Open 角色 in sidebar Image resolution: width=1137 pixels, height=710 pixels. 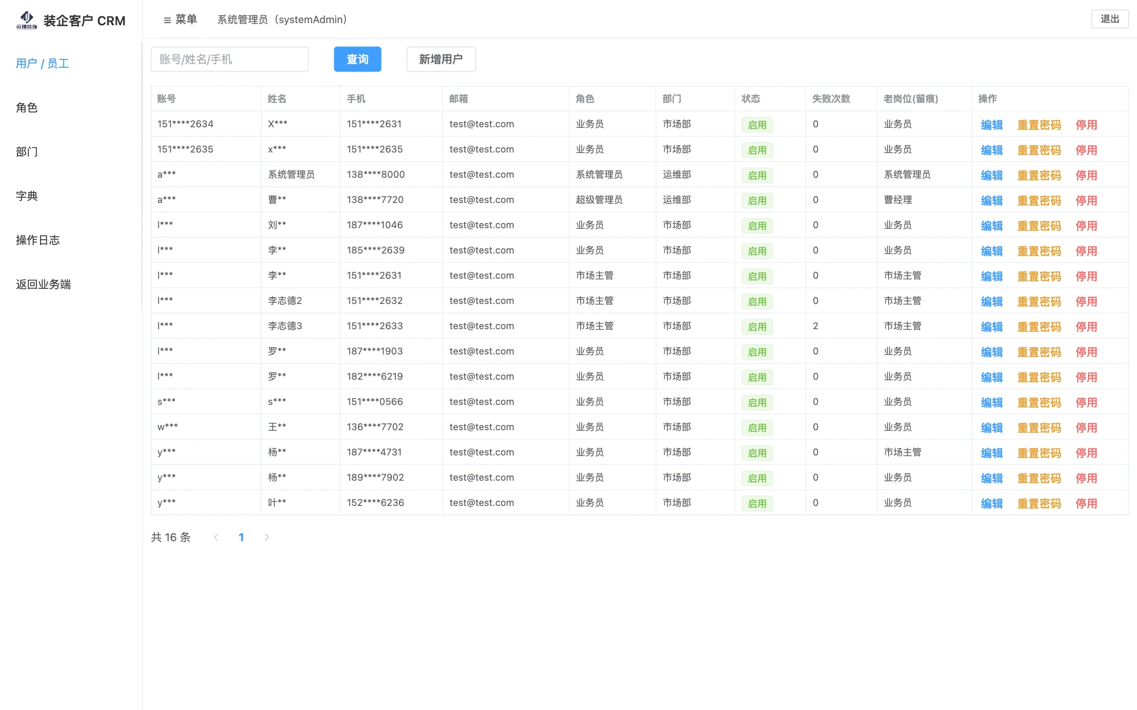tap(27, 108)
